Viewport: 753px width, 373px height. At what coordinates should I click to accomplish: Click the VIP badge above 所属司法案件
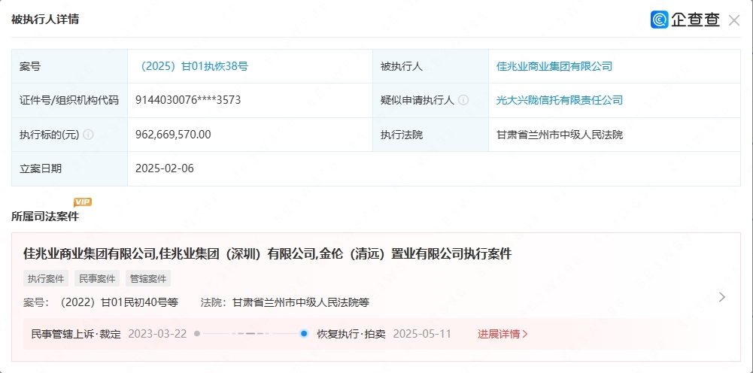point(82,202)
